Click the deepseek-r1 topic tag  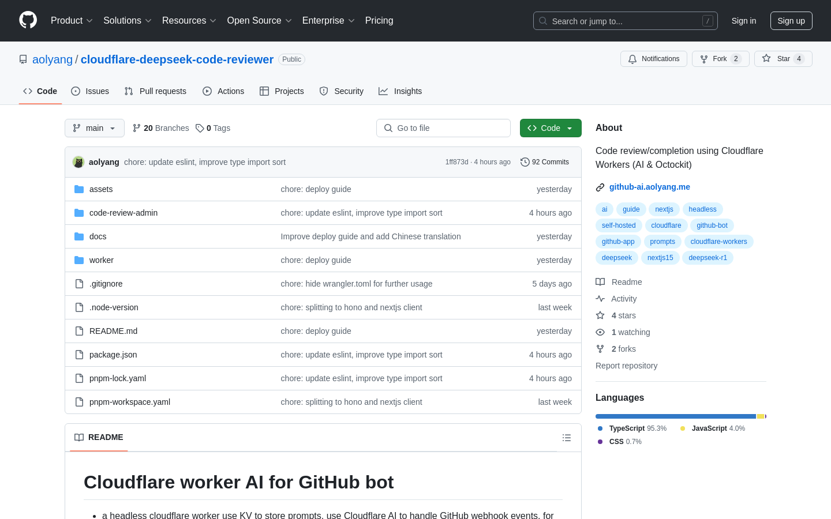click(x=708, y=258)
